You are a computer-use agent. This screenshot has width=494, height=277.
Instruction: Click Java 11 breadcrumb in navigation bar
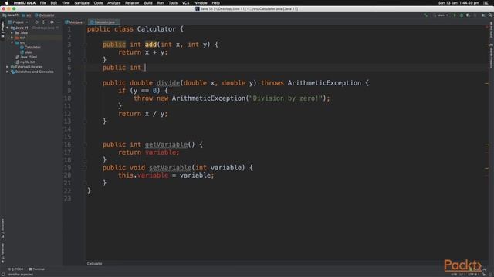coord(10,15)
